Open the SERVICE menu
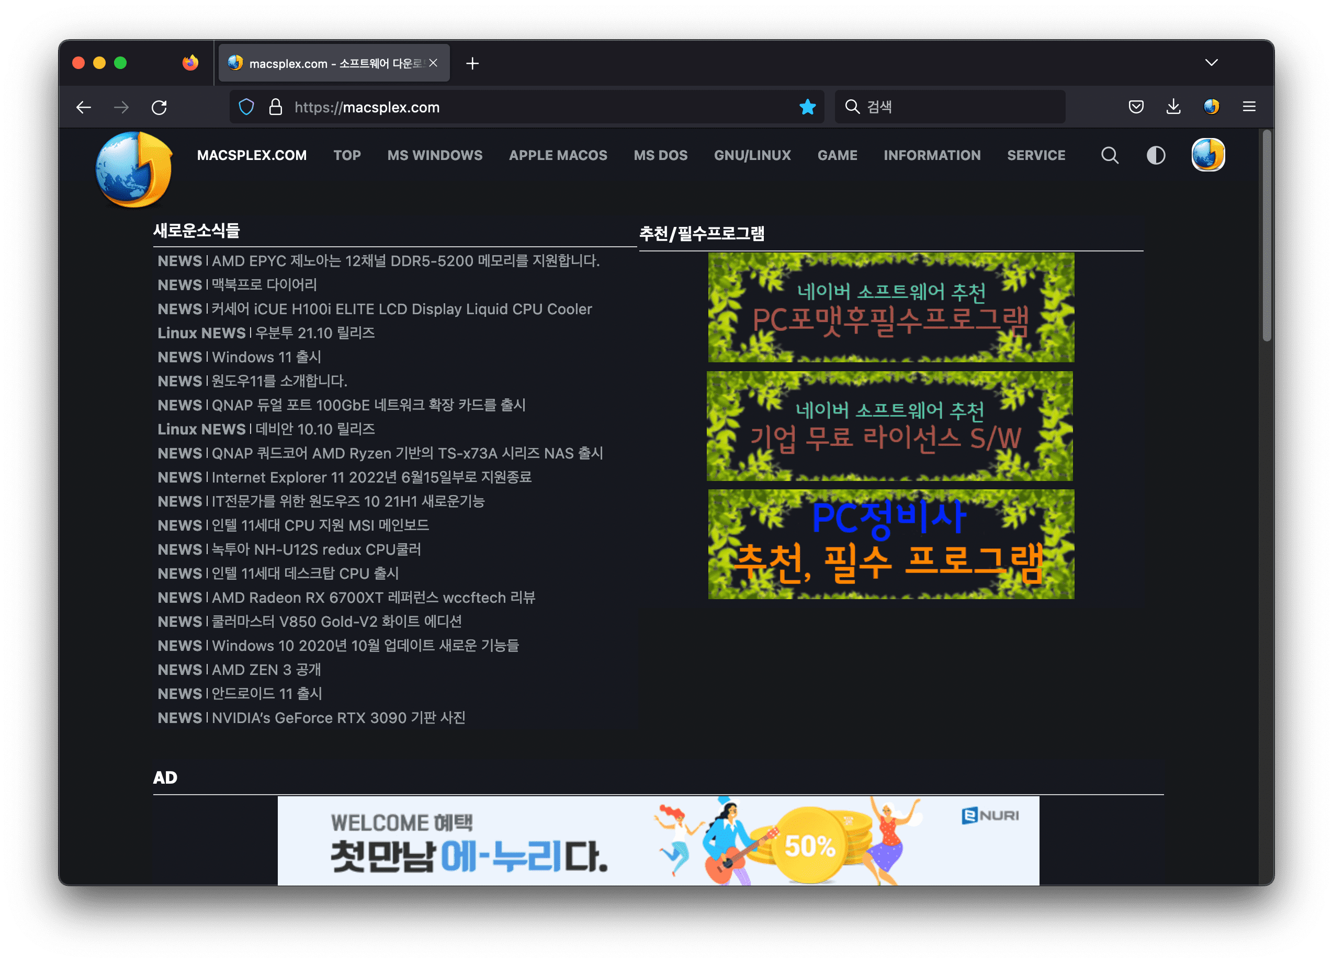 point(1036,156)
